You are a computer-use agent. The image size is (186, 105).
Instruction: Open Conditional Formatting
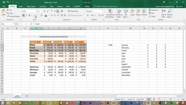[x=110, y=13]
